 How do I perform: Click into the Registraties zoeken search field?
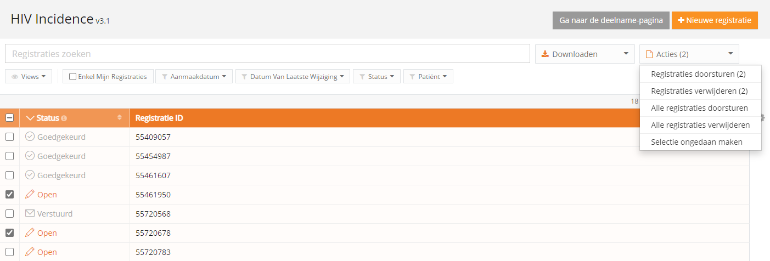pyautogui.click(x=267, y=54)
